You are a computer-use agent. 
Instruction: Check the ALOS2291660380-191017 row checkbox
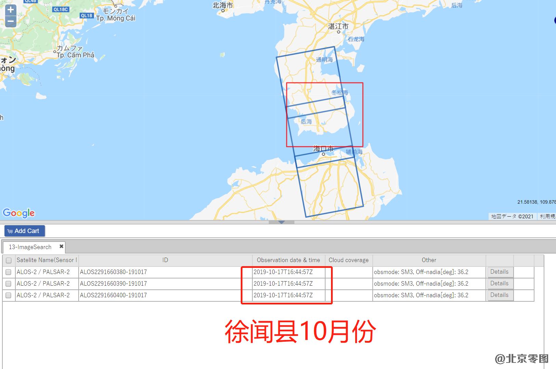point(9,272)
